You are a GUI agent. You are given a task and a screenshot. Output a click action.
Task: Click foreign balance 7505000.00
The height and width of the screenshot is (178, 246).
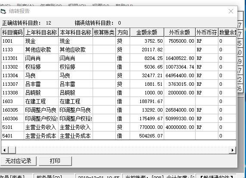click(x=181, y=41)
